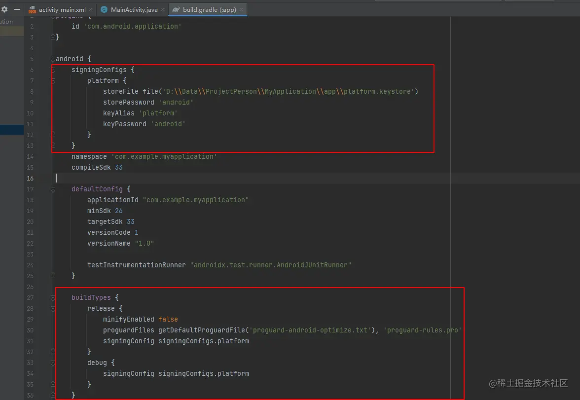
Task: Click signingConfig line in debug block
Action: pyautogui.click(x=176, y=373)
